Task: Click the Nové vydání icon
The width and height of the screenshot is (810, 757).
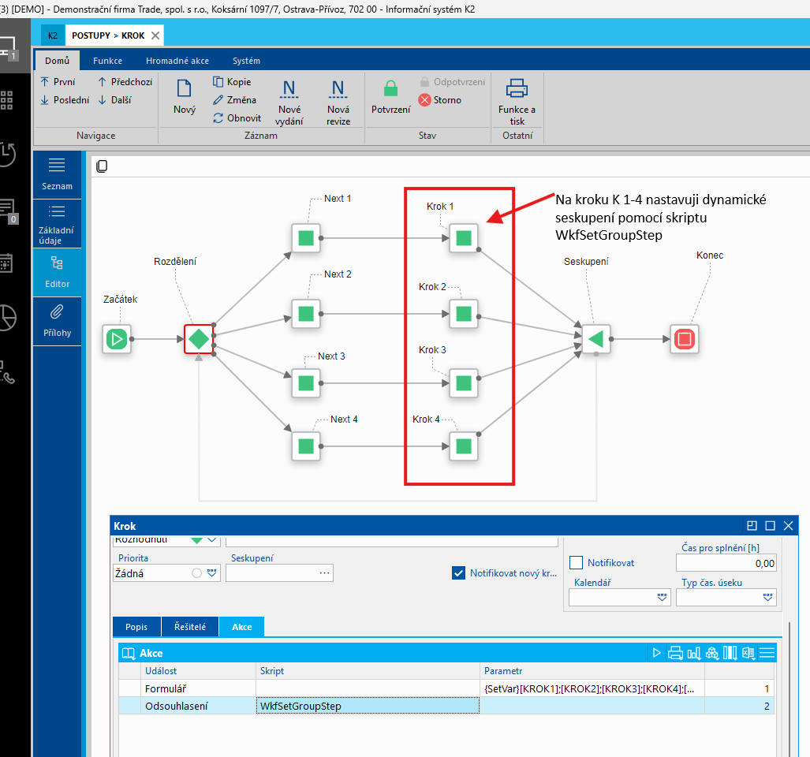Action: point(289,89)
